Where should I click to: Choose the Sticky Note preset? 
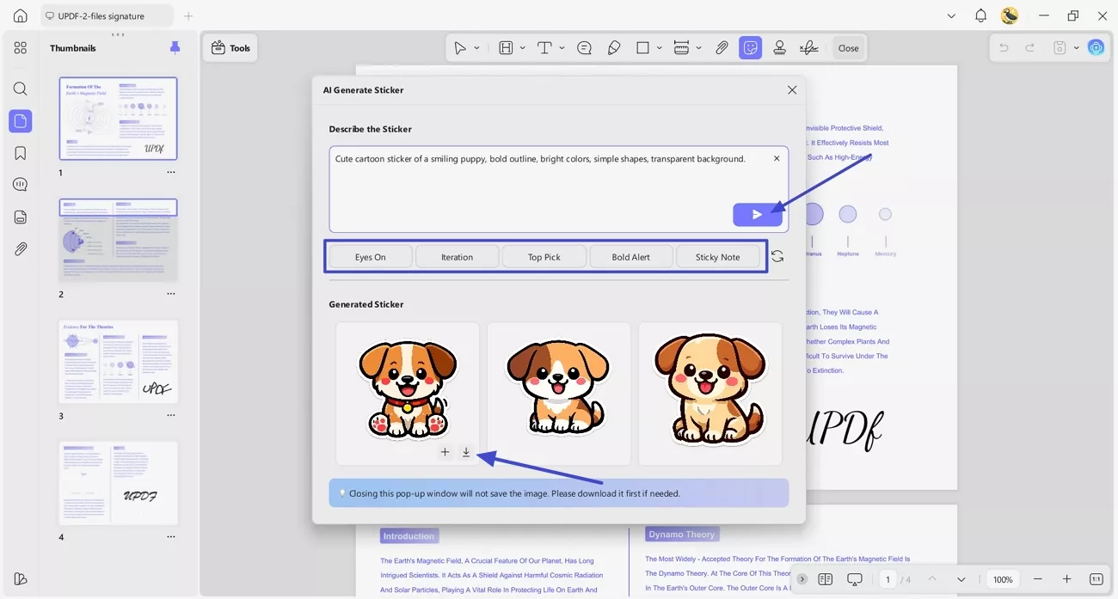click(718, 257)
